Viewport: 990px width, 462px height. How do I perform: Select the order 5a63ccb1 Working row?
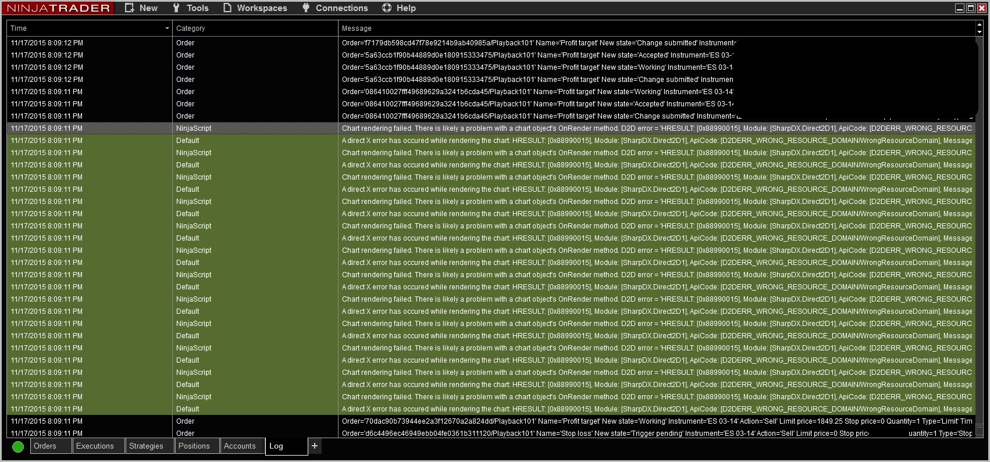click(491, 67)
